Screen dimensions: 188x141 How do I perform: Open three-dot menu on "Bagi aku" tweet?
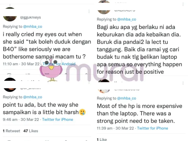pos(183,4)
